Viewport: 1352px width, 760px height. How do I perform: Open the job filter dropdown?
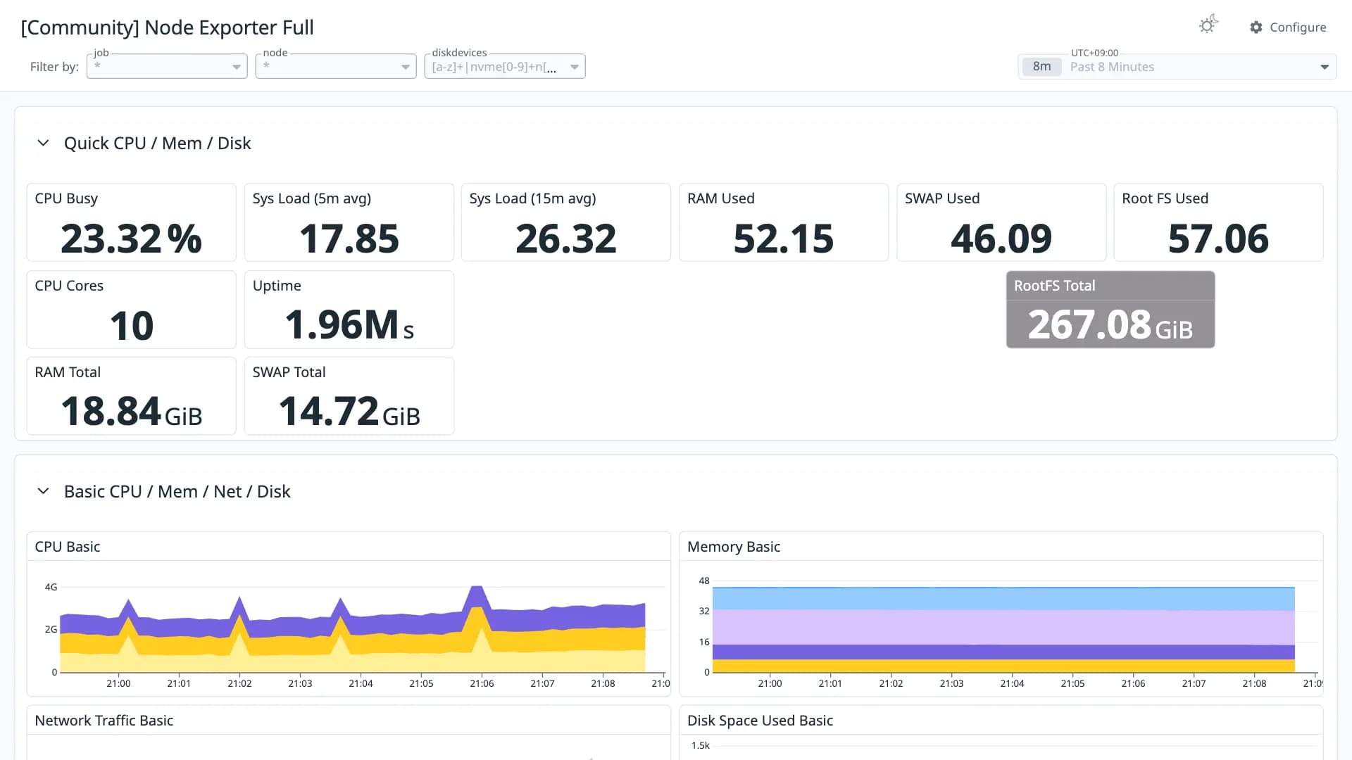tap(167, 66)
